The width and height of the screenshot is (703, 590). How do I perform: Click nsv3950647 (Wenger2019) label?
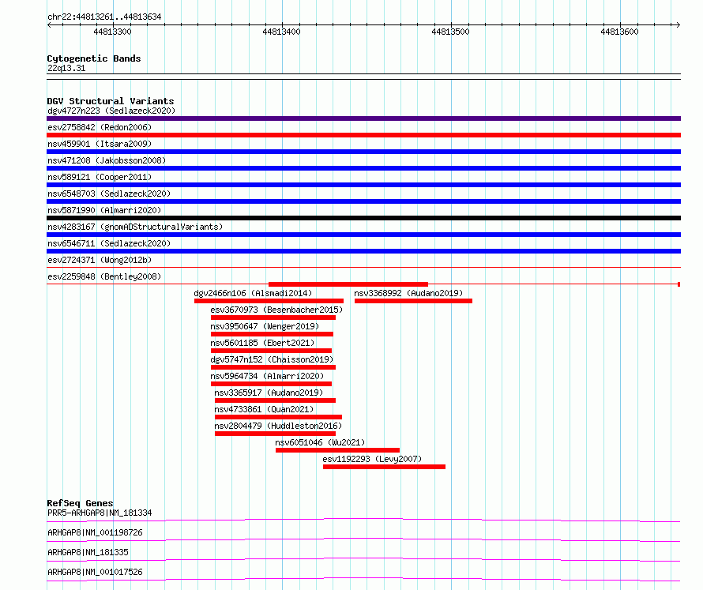(x=265, y=326)
